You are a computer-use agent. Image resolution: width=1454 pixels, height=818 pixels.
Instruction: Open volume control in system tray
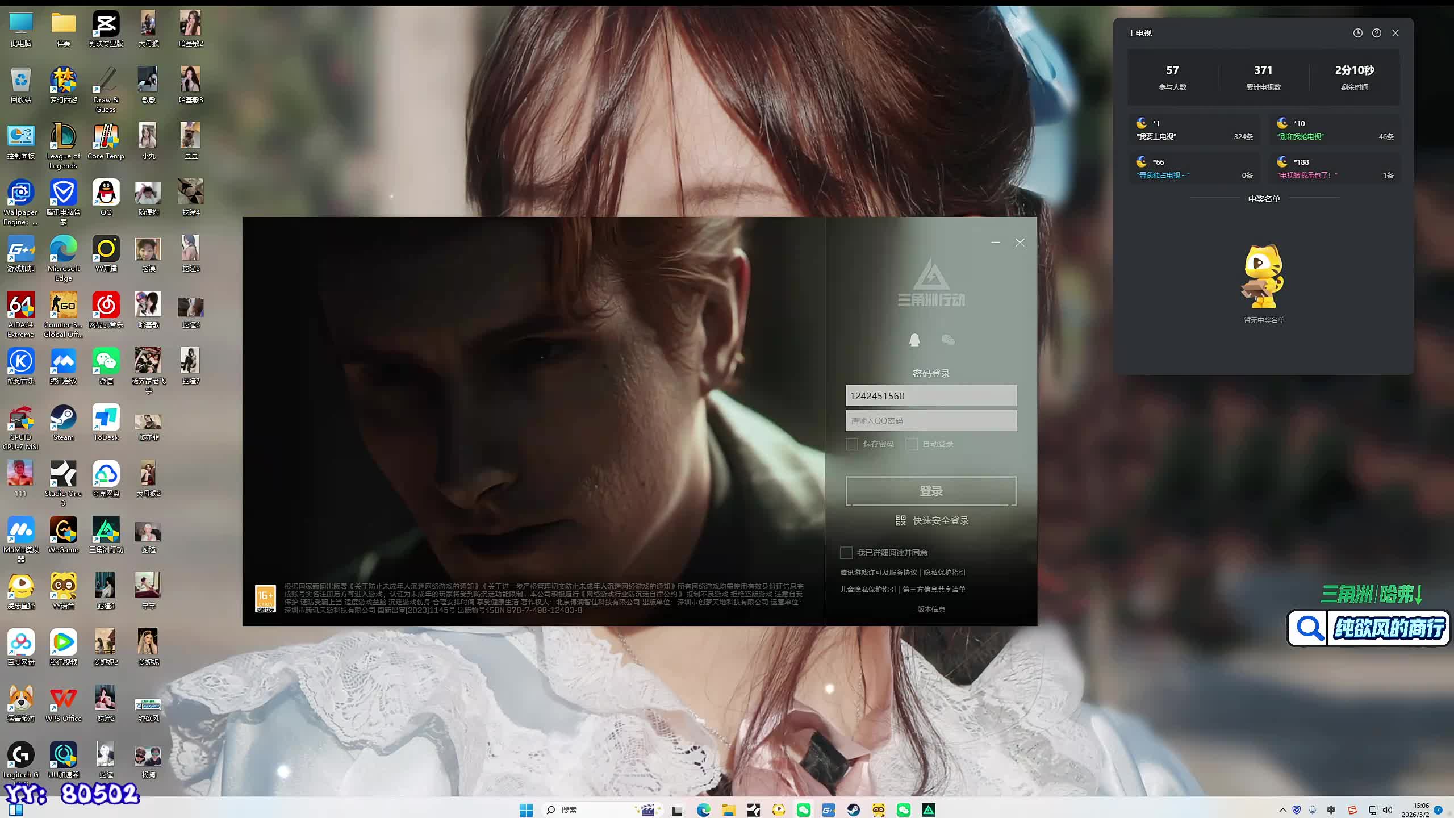coord(1388,810)
